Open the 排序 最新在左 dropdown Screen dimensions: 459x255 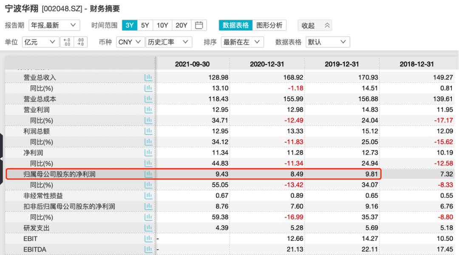(x=242, y=42)
